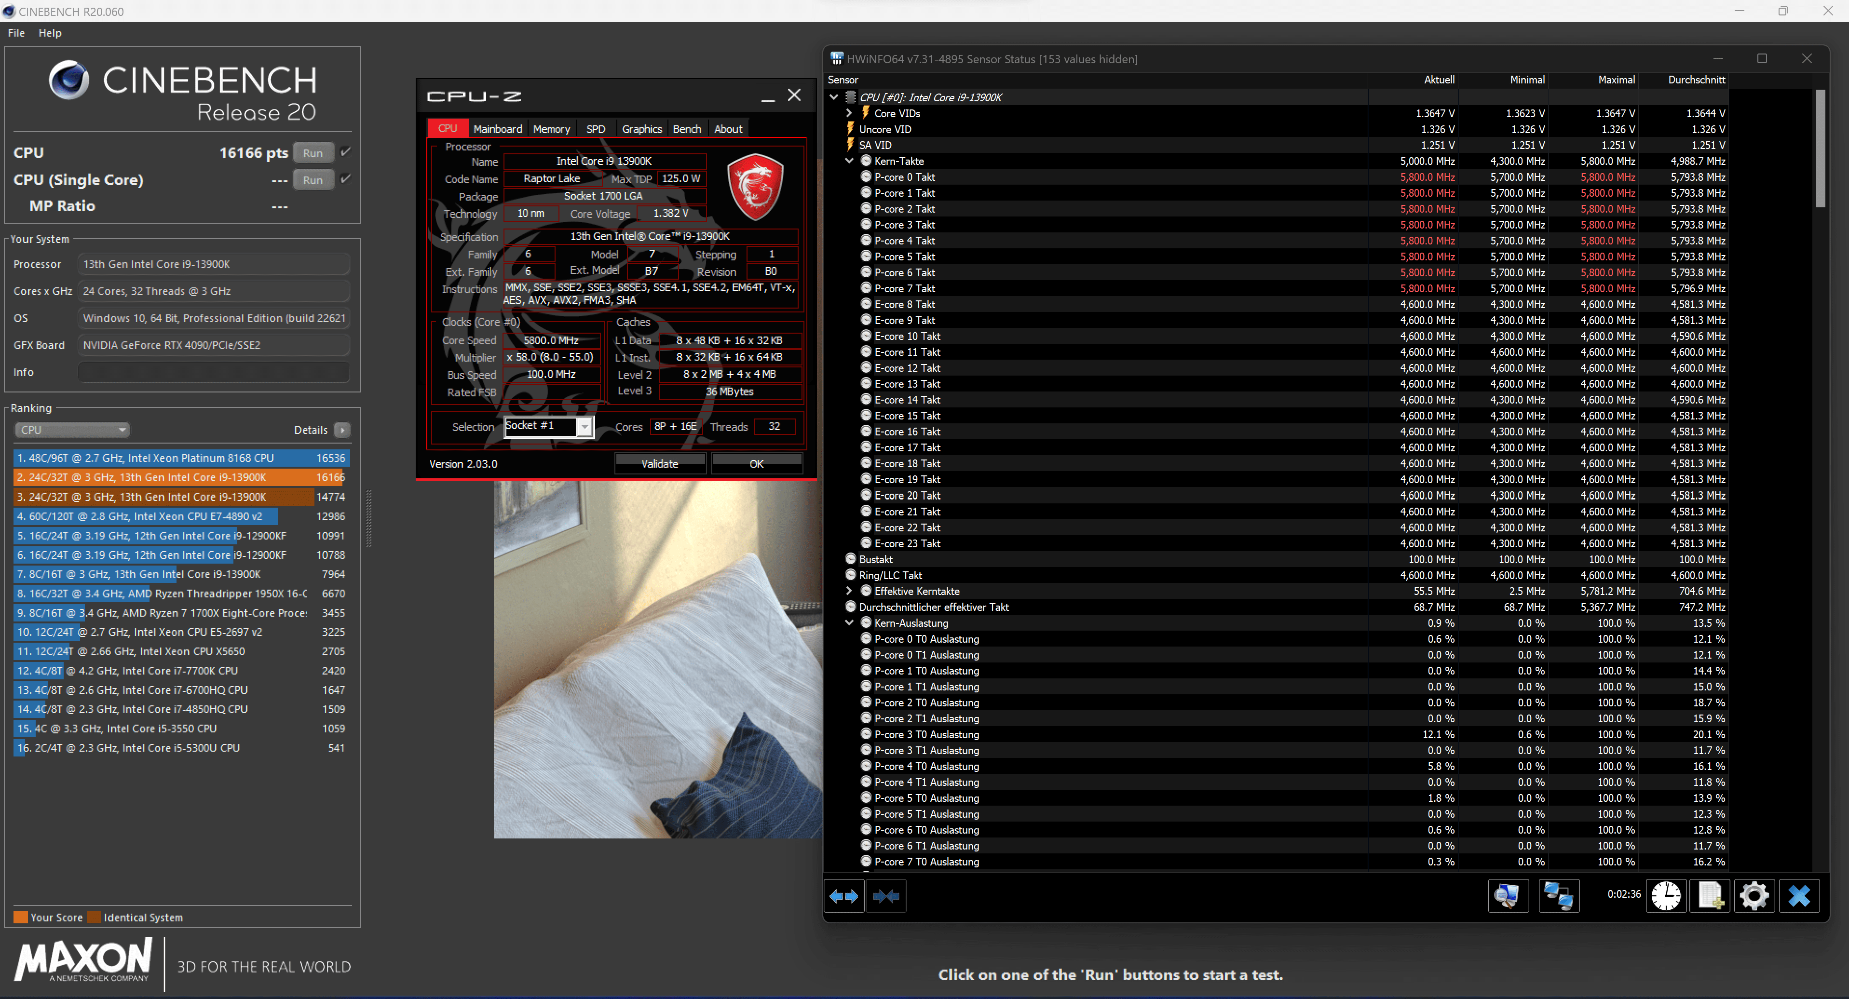Click the icon beside Durchschnittlicher effektiver Takt

(851, 607)
